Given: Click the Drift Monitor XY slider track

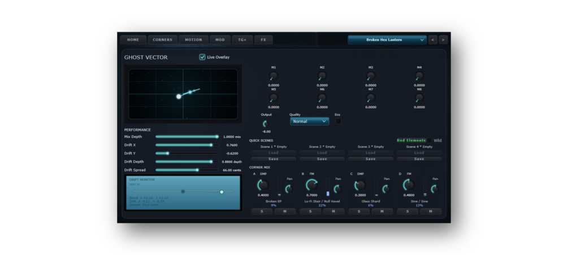Looking at the screenshot, I should [x=183, y=192].
